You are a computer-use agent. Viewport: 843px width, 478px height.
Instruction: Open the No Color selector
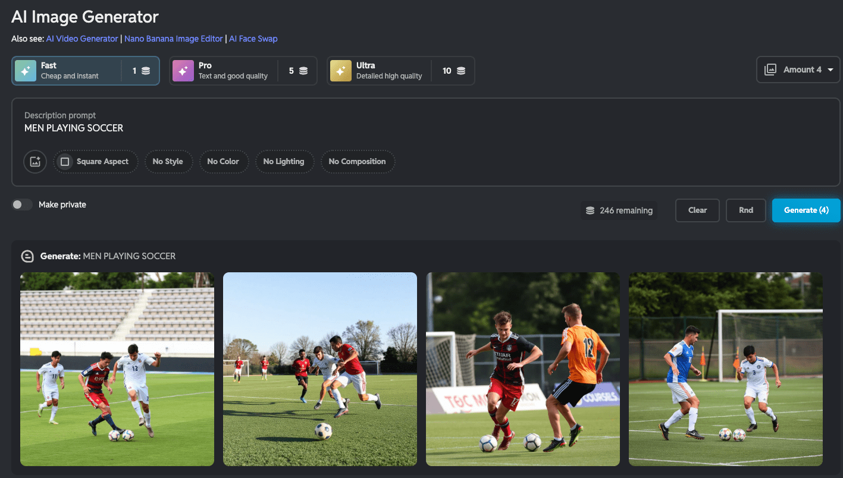[x=224, y=161]
